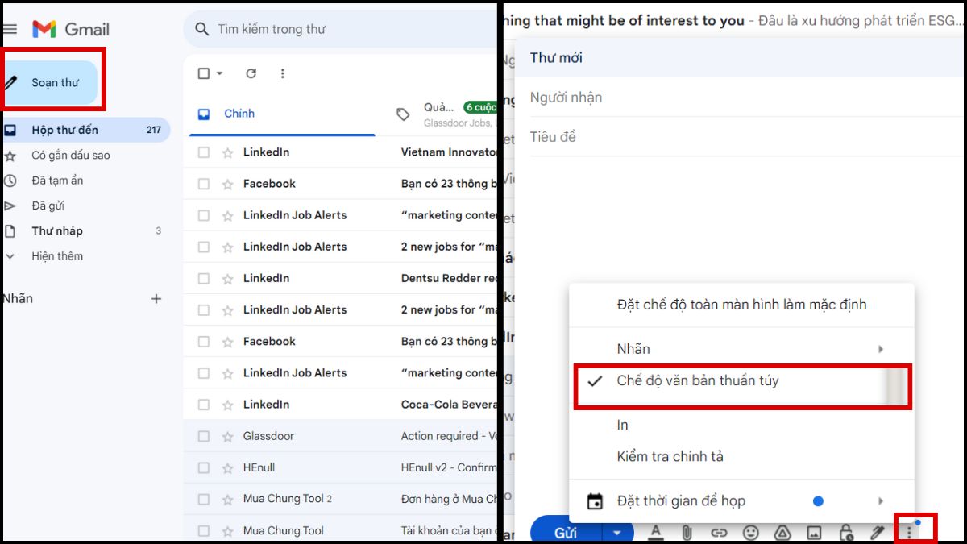967x544 pixels.
Task: Open the Đã gửi sent folder
Action: [49, 206]
